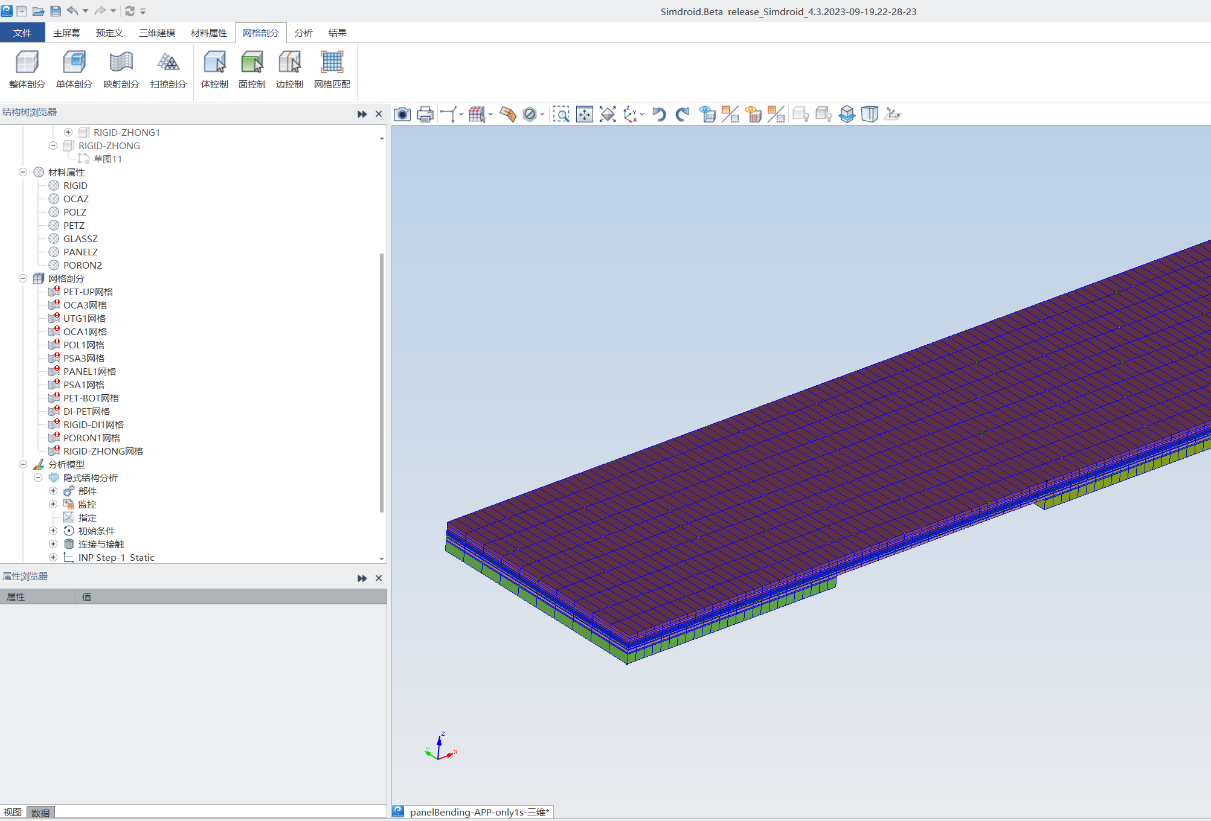Switch to the 三维建模 tab
The image size is (1211, 821).
pyautogui.click(x=157, y=33)
